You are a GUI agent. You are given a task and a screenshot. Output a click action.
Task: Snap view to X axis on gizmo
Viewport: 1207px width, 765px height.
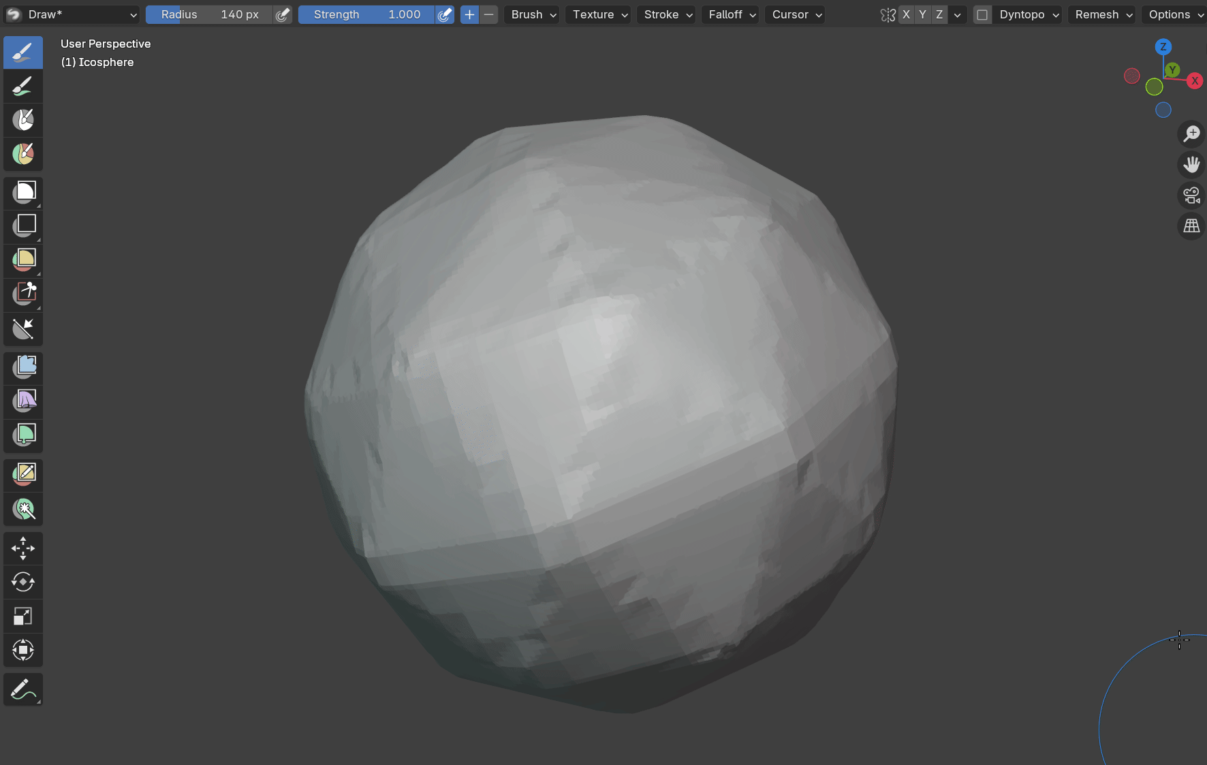click(x=1194, y=80)
